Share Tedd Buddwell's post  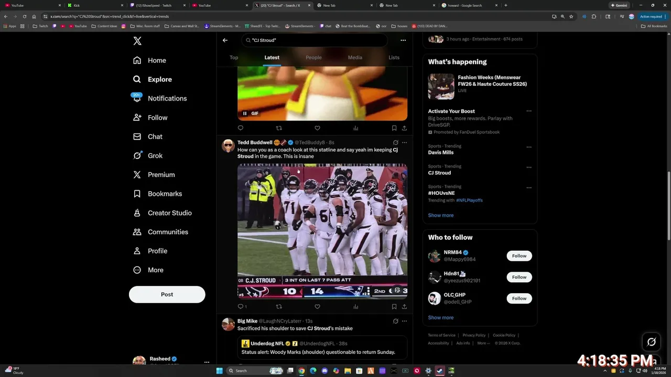pos(404,306)
